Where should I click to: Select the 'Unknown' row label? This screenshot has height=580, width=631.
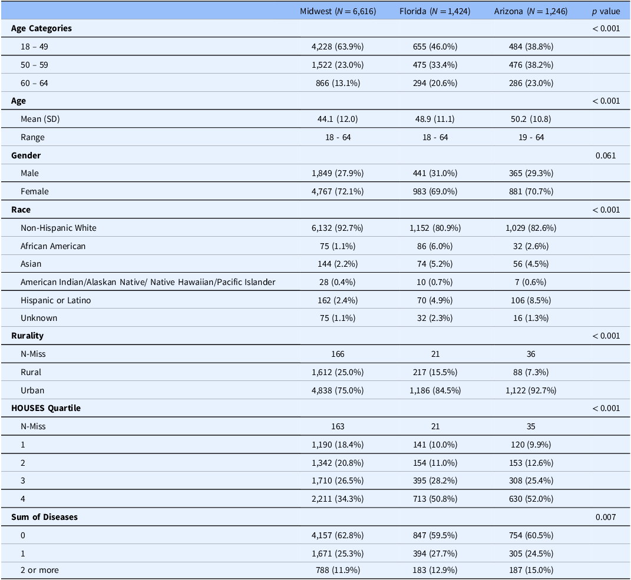tap(39, 318)
